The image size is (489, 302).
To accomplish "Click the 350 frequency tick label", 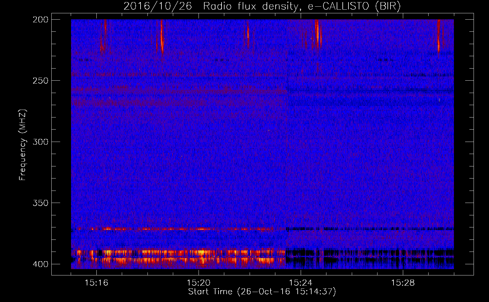I will click(x=40, y=203).
